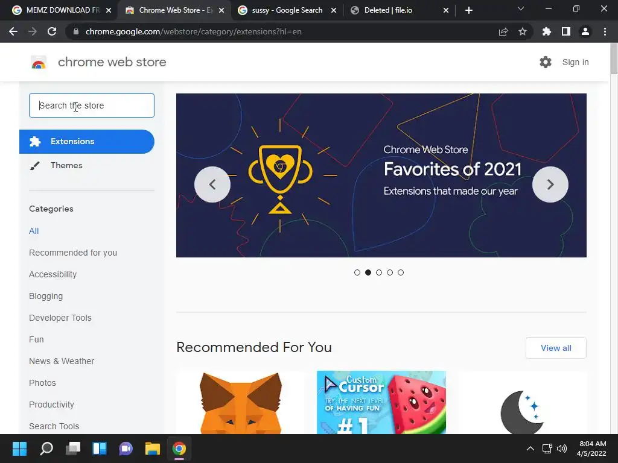618x463 pixels.
Task: Open the Accessibility category
Action: (53, 274)
